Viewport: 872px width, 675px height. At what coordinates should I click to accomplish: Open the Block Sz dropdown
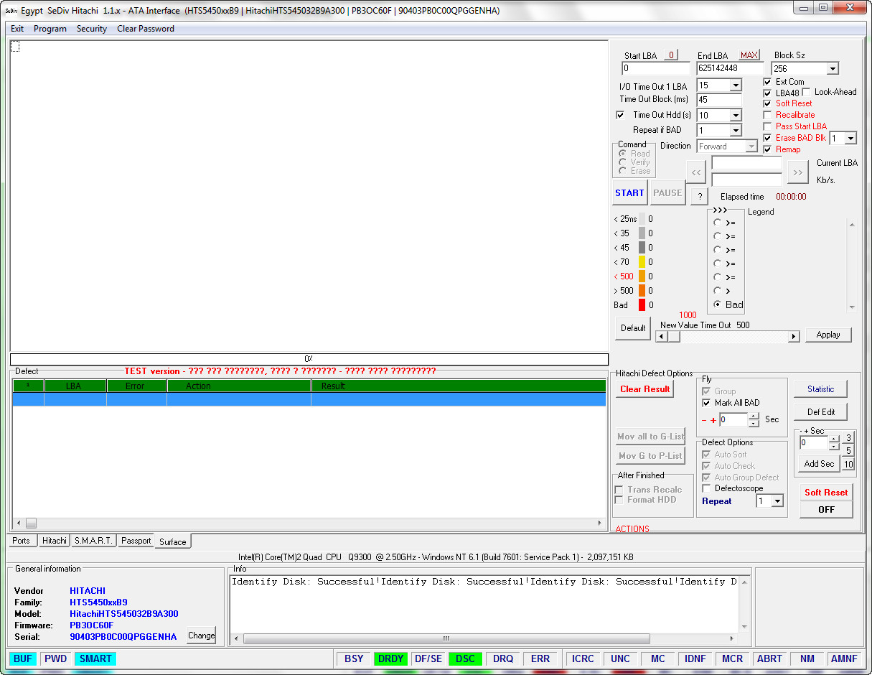[833, 69]
